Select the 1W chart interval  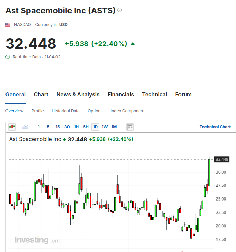point(104,127)
